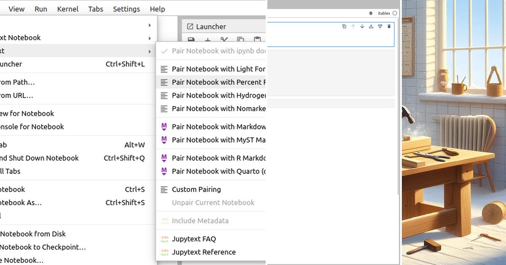Click the Custom Pairing lines icon
Image resolution: width=506 pixels, height=265 pixels.
[164, 190]
